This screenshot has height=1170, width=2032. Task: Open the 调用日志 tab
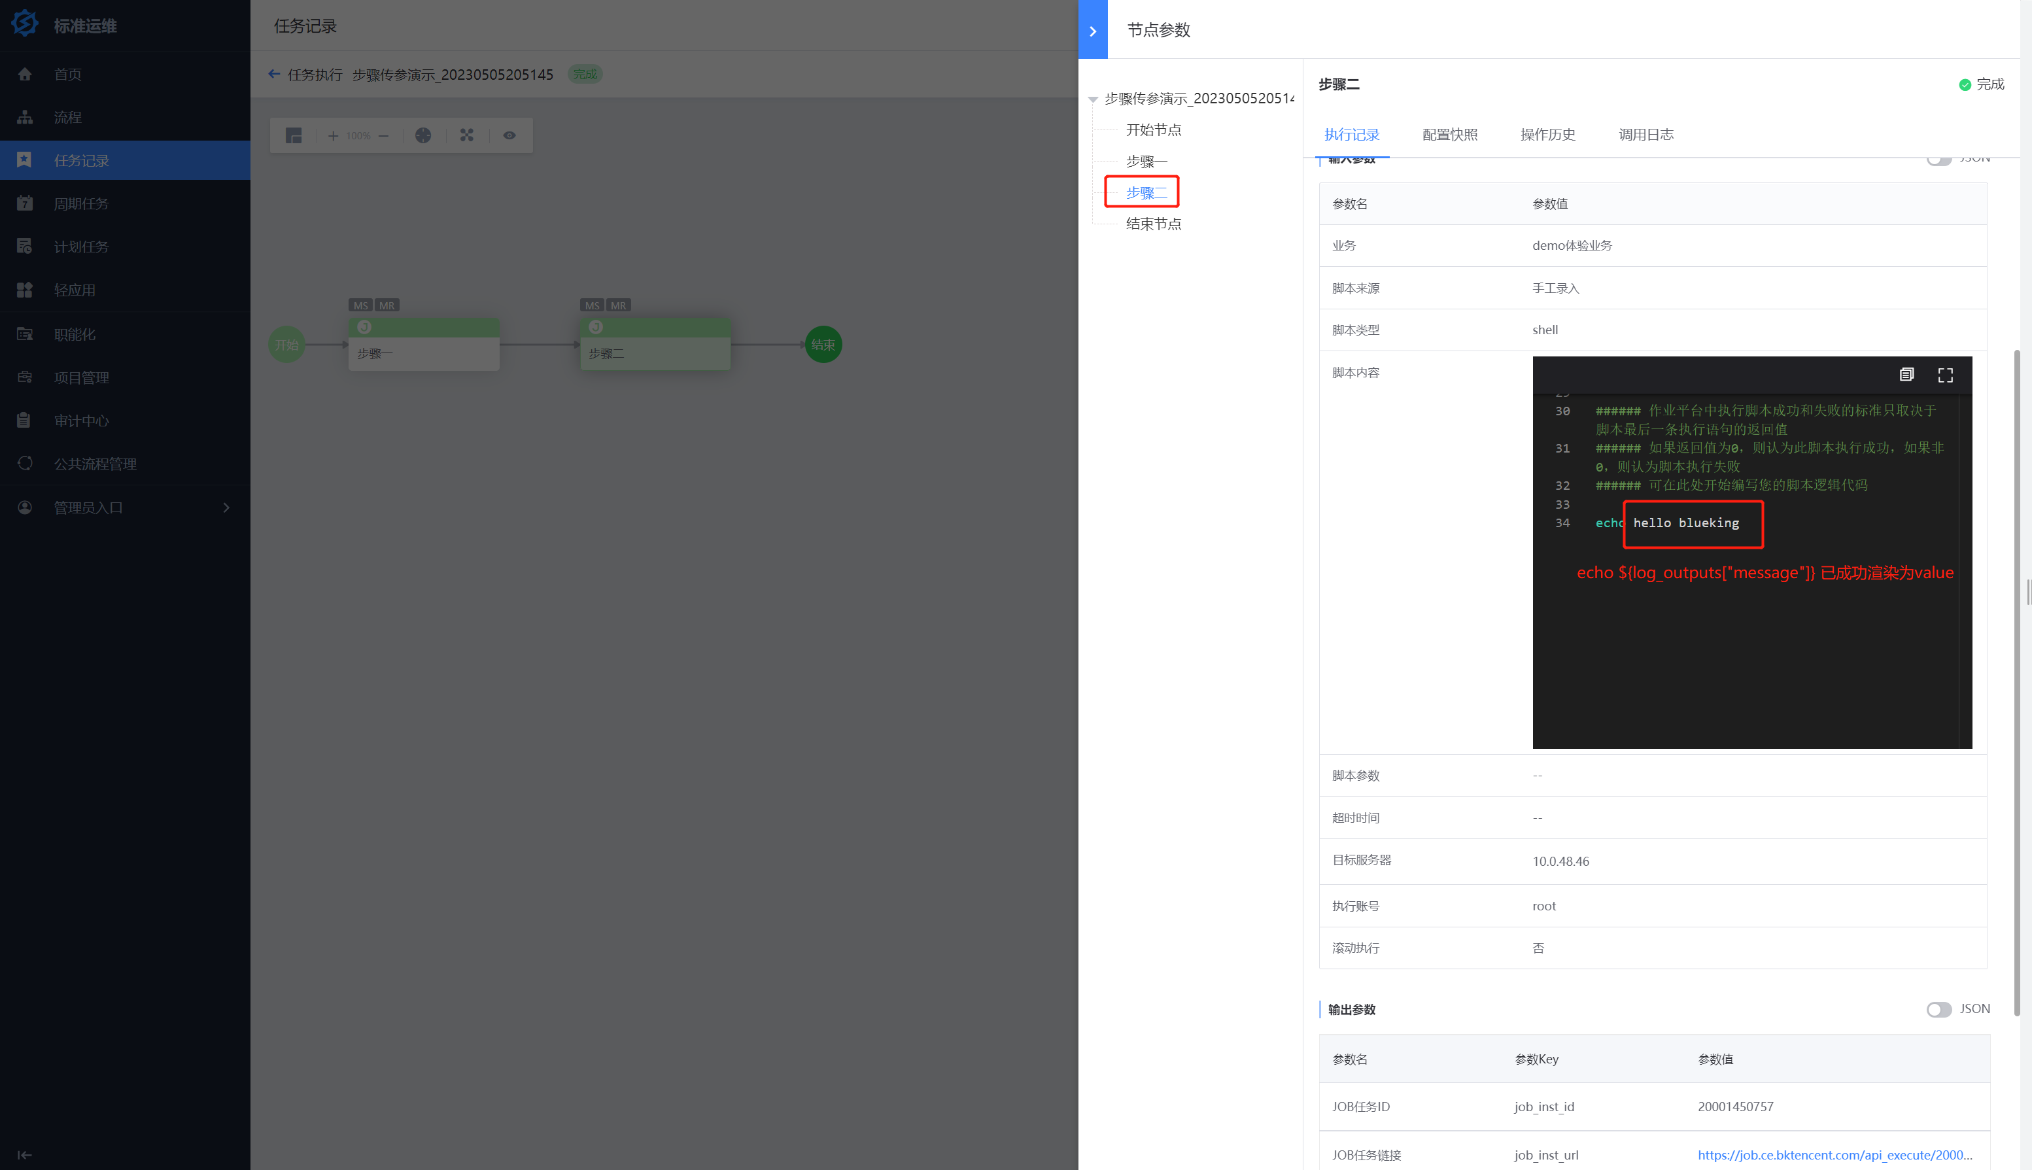pos(1645,134)
